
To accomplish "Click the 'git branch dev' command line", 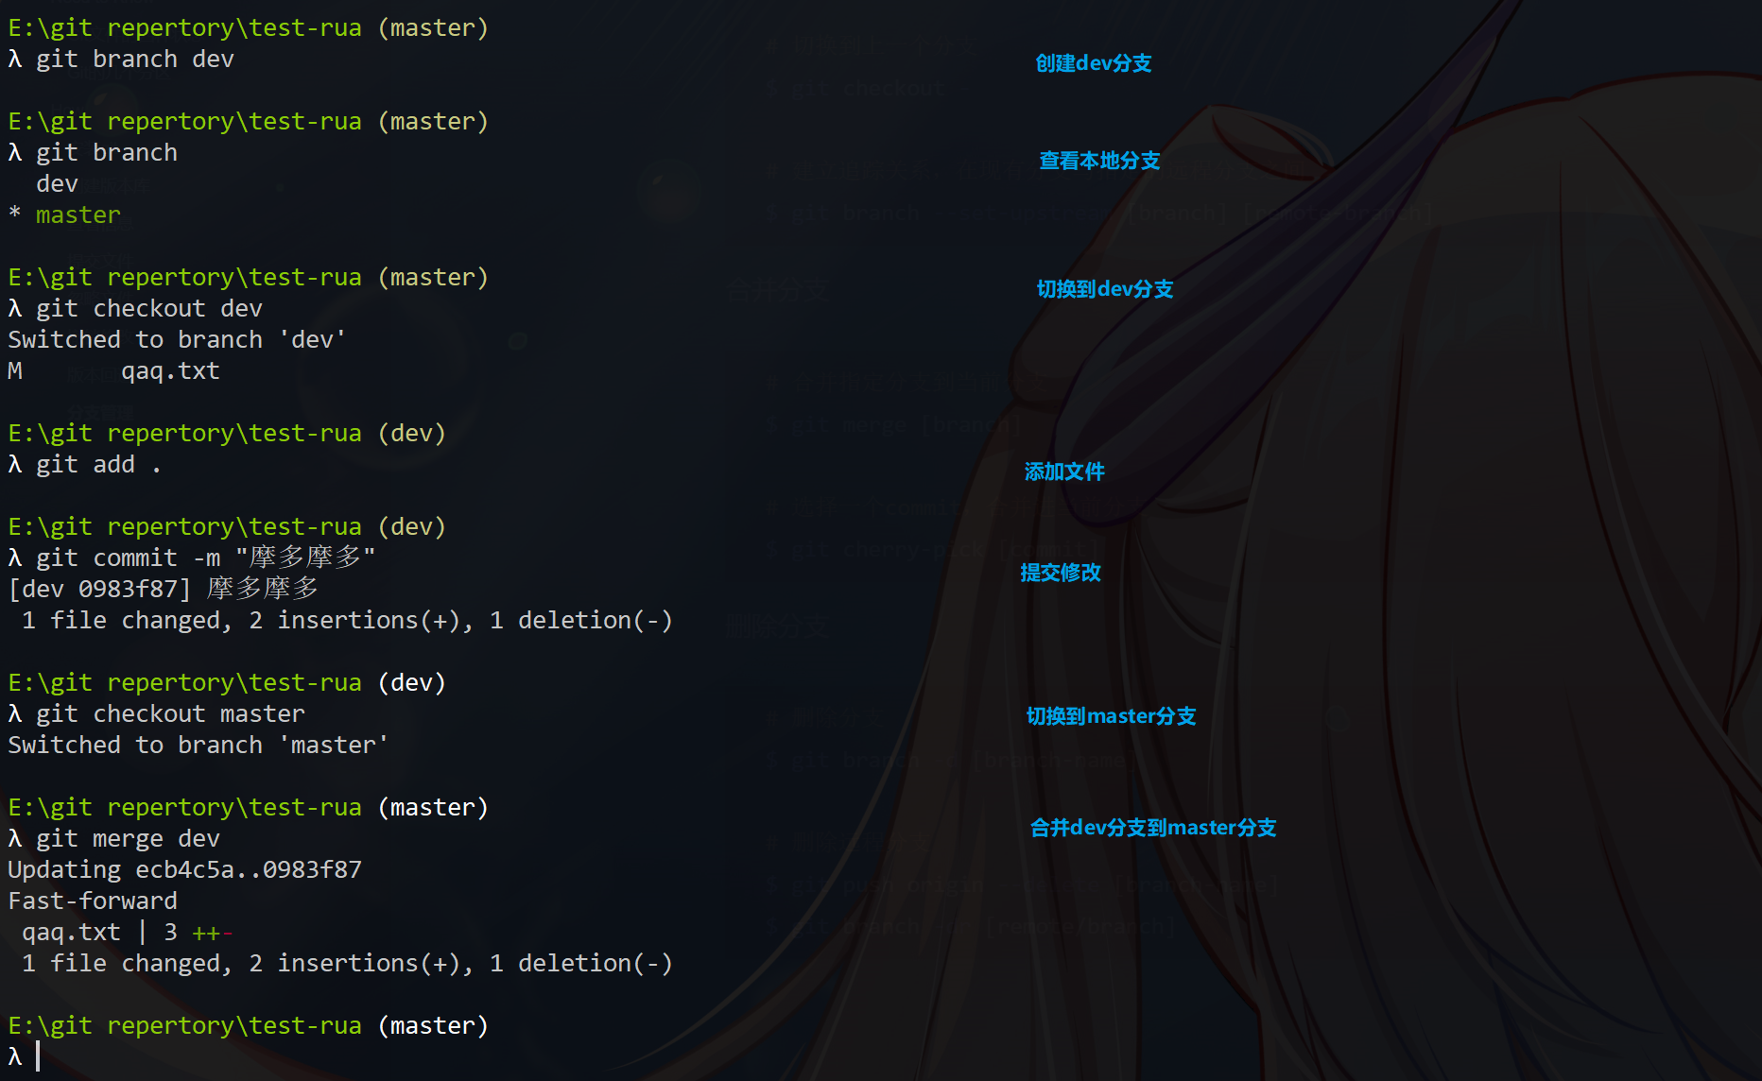I will [x=121, y=60].
